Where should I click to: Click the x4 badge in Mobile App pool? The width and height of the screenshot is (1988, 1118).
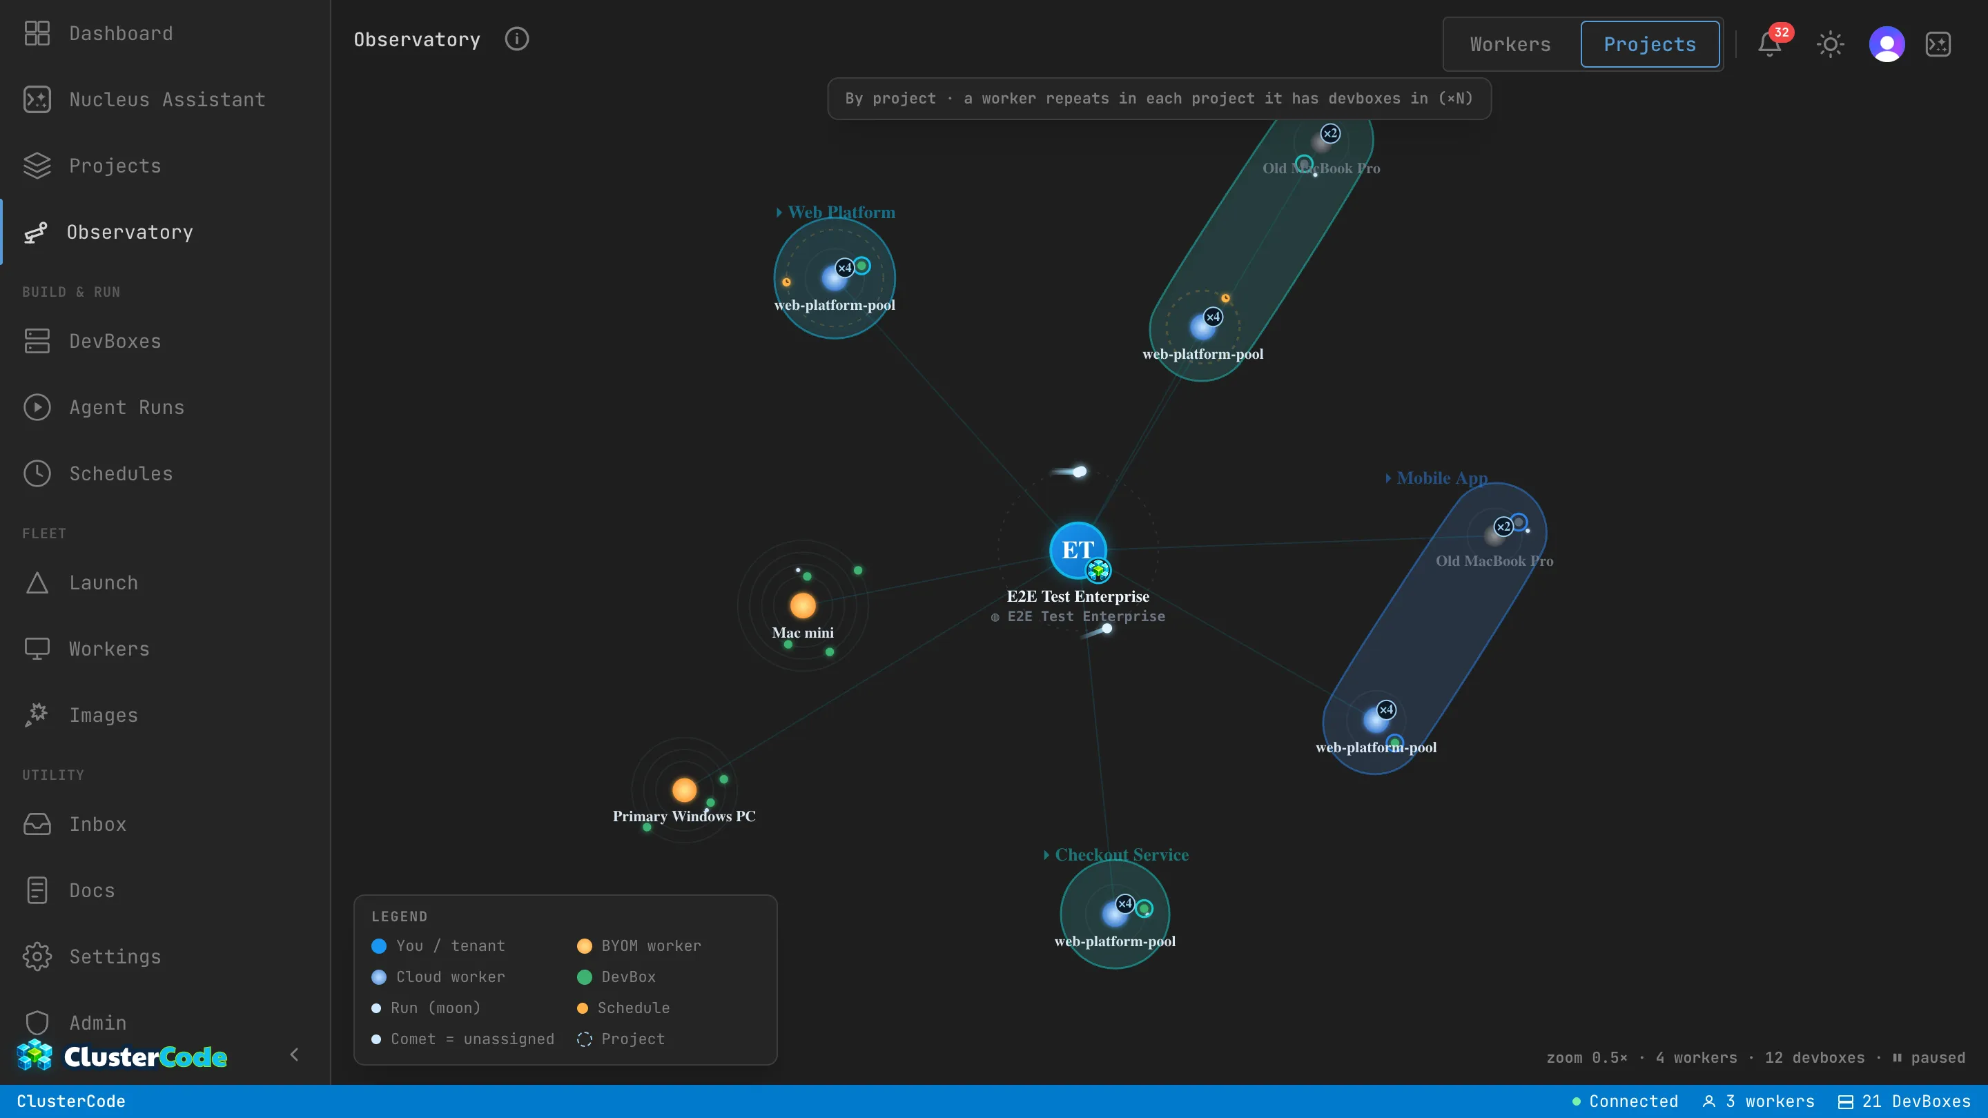tap(1387, 710)
